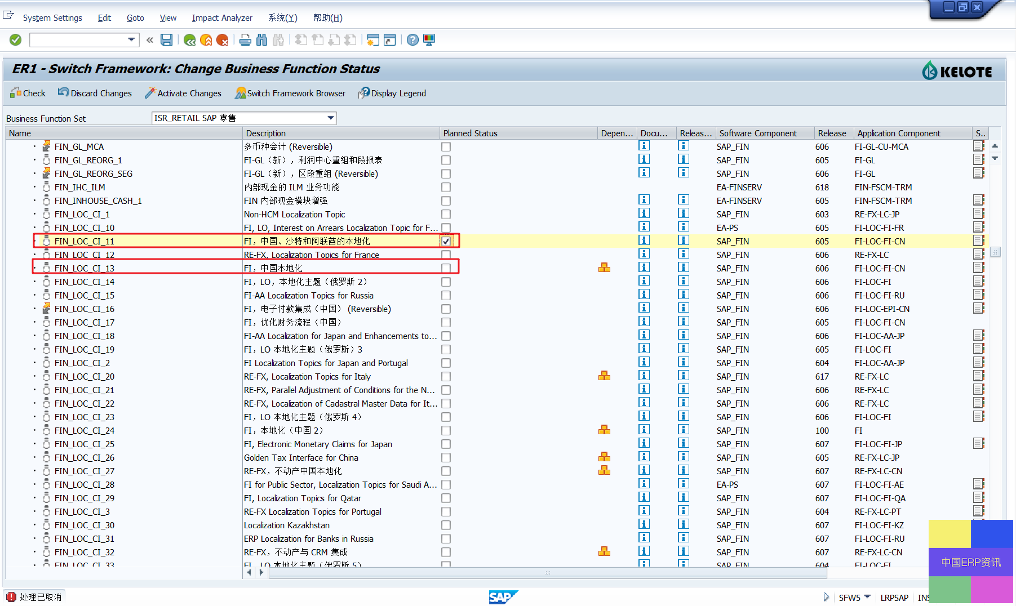This screenshot has width=1016, height=606.
Task: Open the 帮助(H) menu
Action: pos(328,18)
